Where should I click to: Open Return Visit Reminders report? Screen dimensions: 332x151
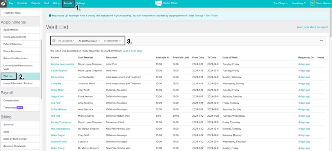(x=20, y=59)
